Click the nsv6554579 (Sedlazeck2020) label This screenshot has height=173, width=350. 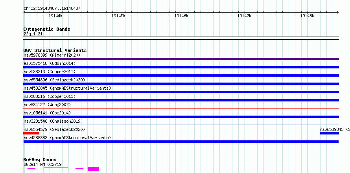[x=54, y=129]
